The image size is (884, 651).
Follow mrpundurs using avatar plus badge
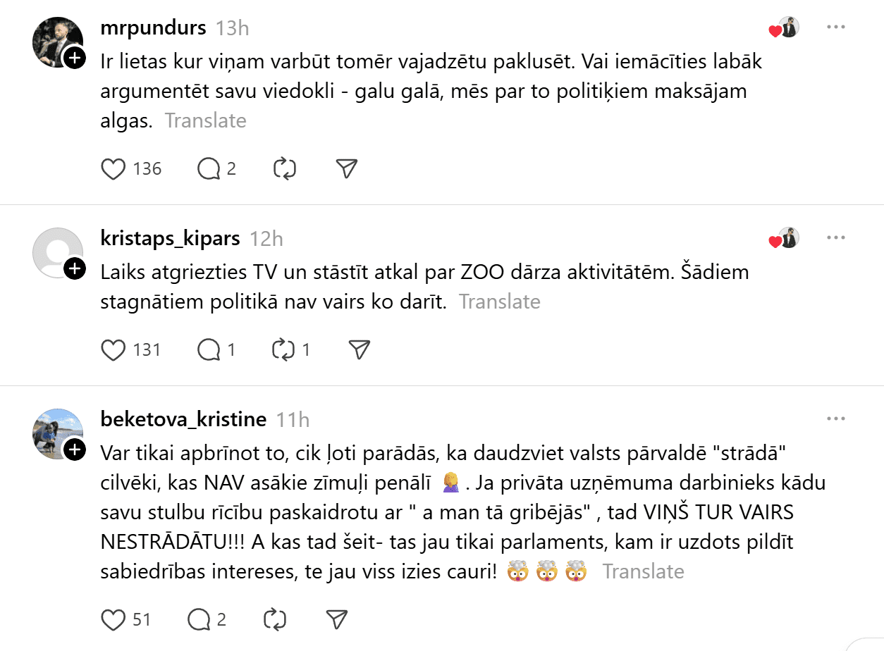[x=75, y=58]
